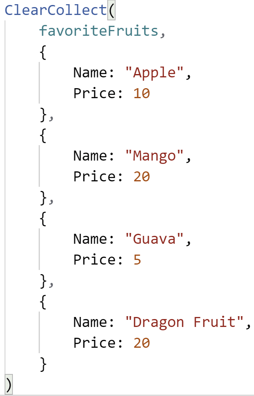This screenshot has width=254, height=396.
Task: Click the opening brace above the Apple record
Action: pos(43,52)
